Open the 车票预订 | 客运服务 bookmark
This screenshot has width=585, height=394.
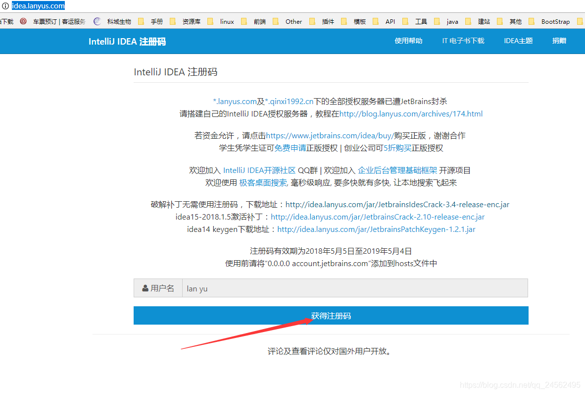[52, 22]
